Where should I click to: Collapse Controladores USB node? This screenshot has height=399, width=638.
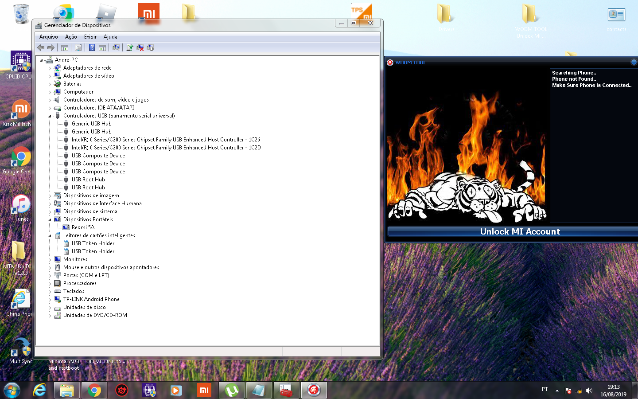(50, 116)
